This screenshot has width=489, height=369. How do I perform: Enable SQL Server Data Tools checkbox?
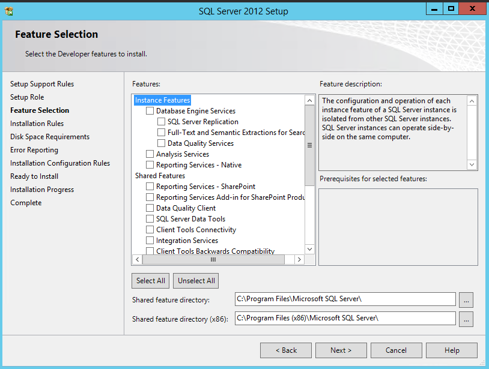(150, 218)
